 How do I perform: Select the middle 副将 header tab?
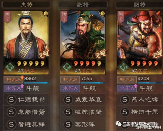point(83,5)
